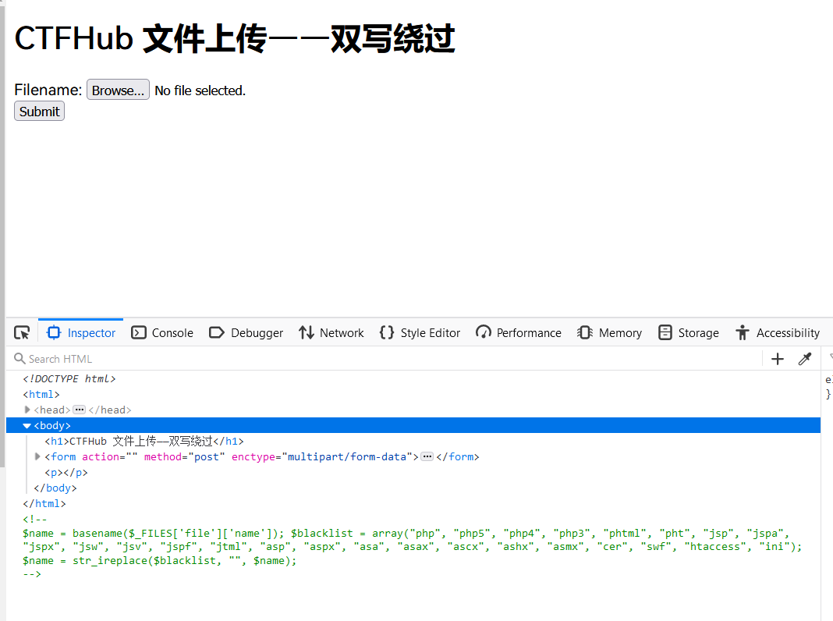Click the Network arrows icon
The width and height of the screenshot is (833, 621).
(x=306, y=332)
